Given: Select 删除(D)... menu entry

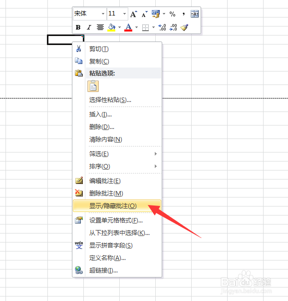Looking at the screenshot, I should pos(117,127).
